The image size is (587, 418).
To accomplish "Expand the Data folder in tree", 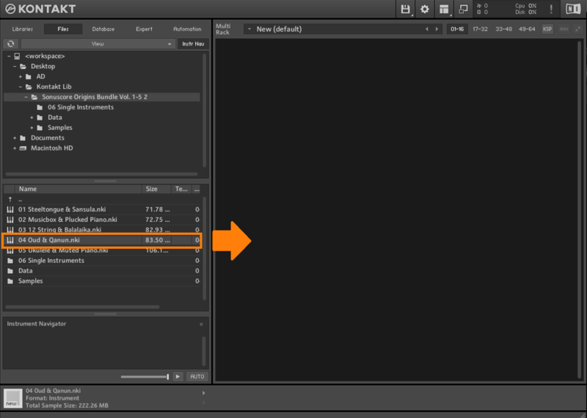I will pos(32,118).
